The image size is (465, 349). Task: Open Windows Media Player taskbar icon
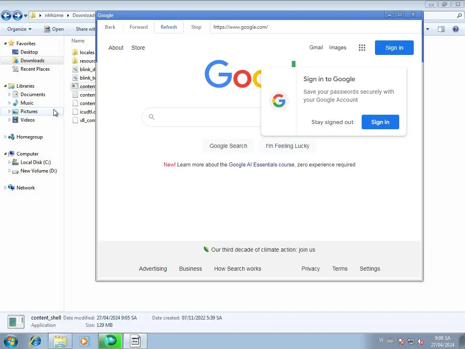click(x=85, y=341)
